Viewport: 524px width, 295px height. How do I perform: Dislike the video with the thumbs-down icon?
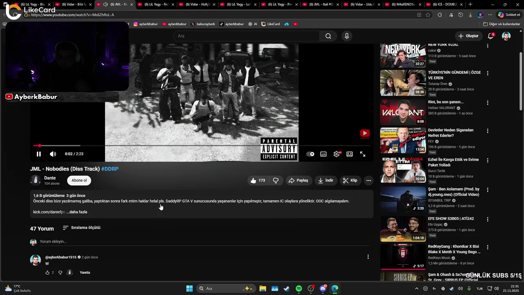(276, 180)
